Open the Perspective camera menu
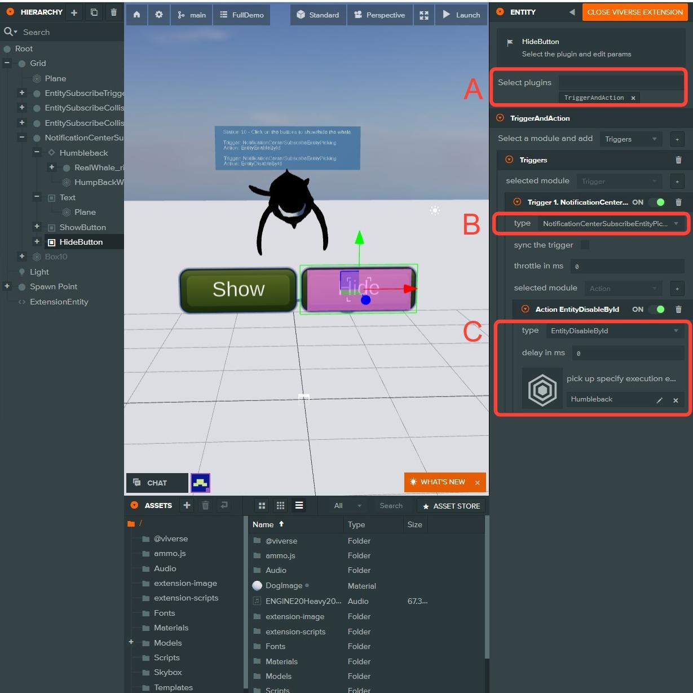This screenshot has width=693, height=693. pos(379,15)
